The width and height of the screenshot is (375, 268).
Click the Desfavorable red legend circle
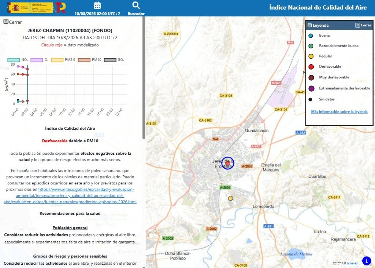(311, 67)
